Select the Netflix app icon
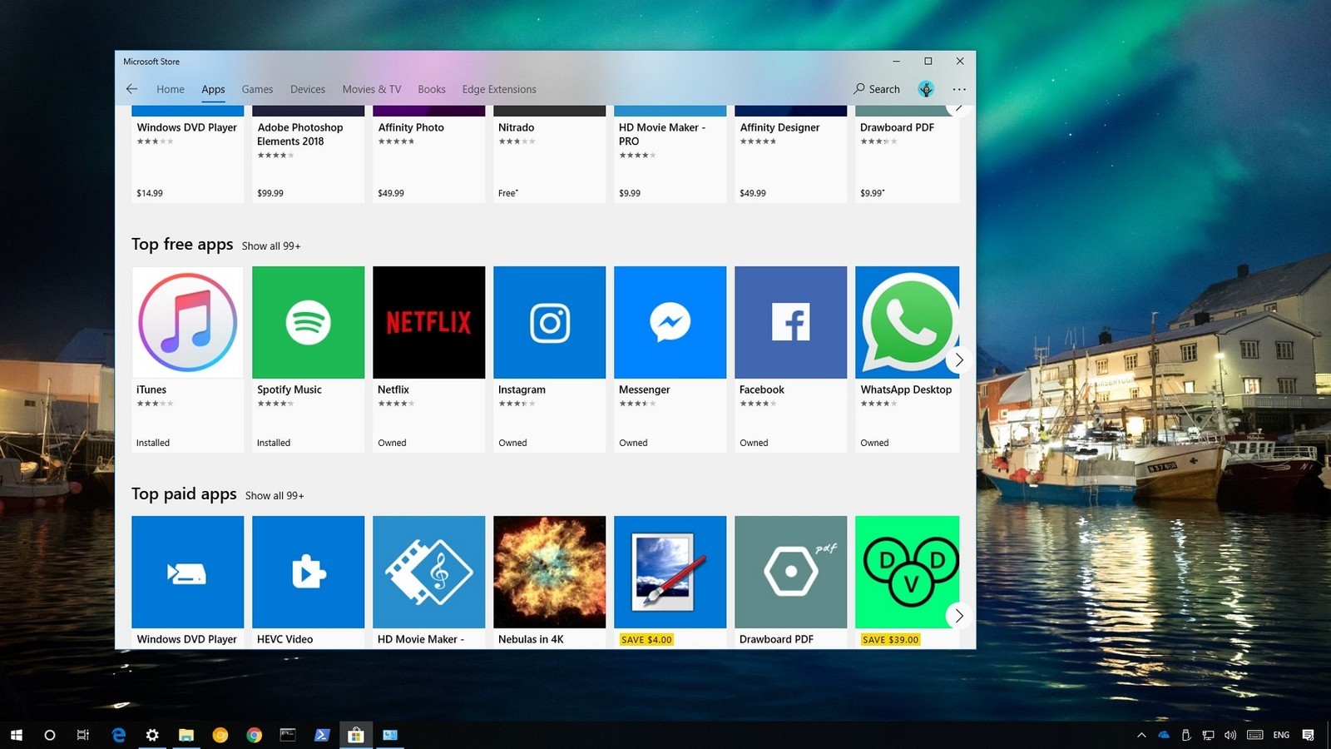The height and width of the screenshot is (749, 1331). pos(428,323)
